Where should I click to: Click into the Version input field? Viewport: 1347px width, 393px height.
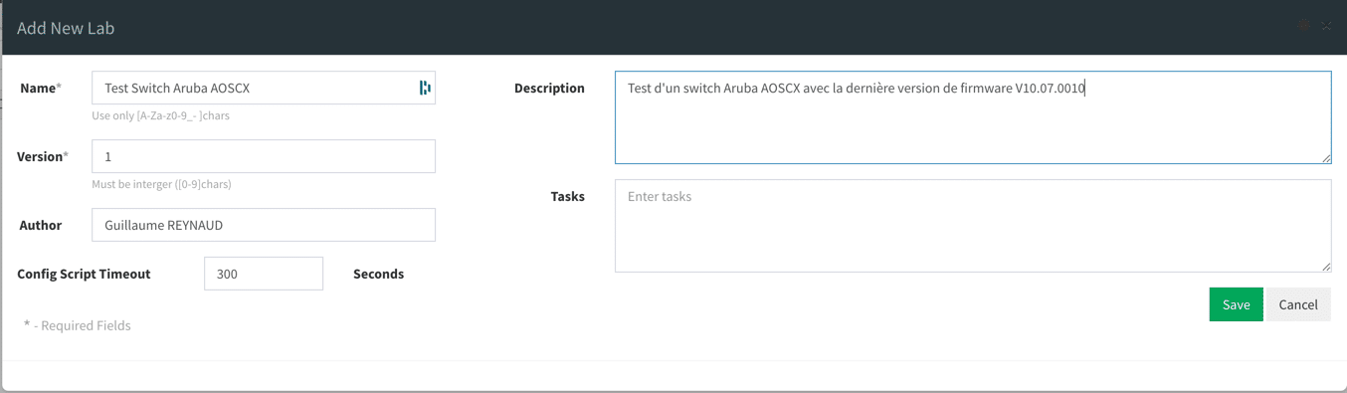point(264,156)
